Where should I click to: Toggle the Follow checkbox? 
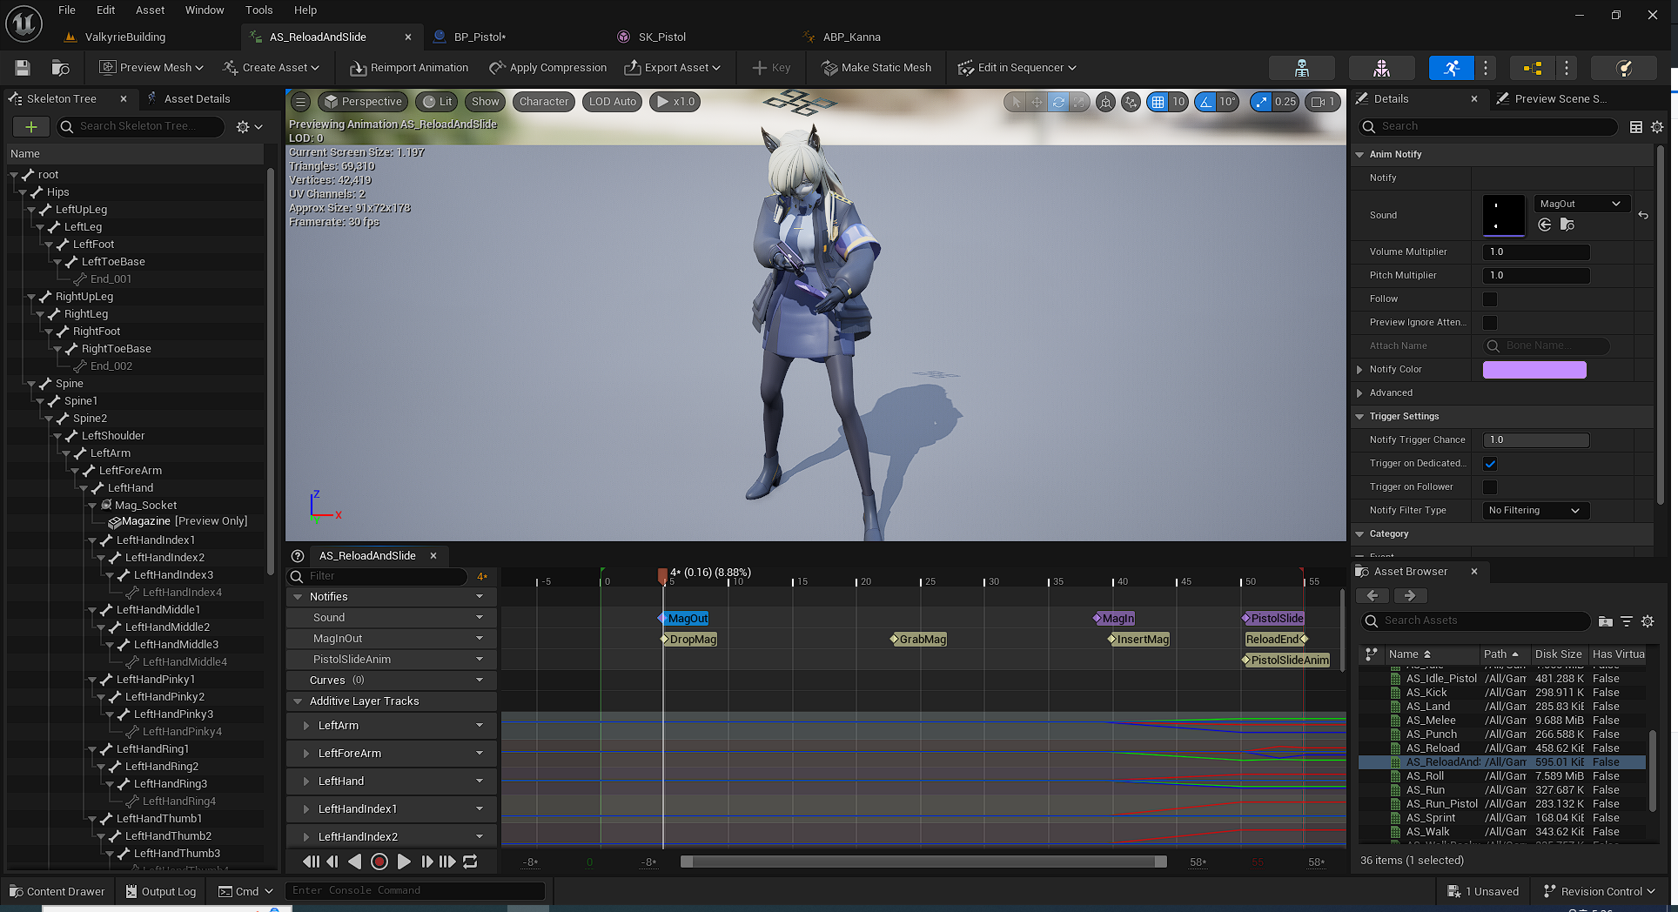tap(1490, 299)
